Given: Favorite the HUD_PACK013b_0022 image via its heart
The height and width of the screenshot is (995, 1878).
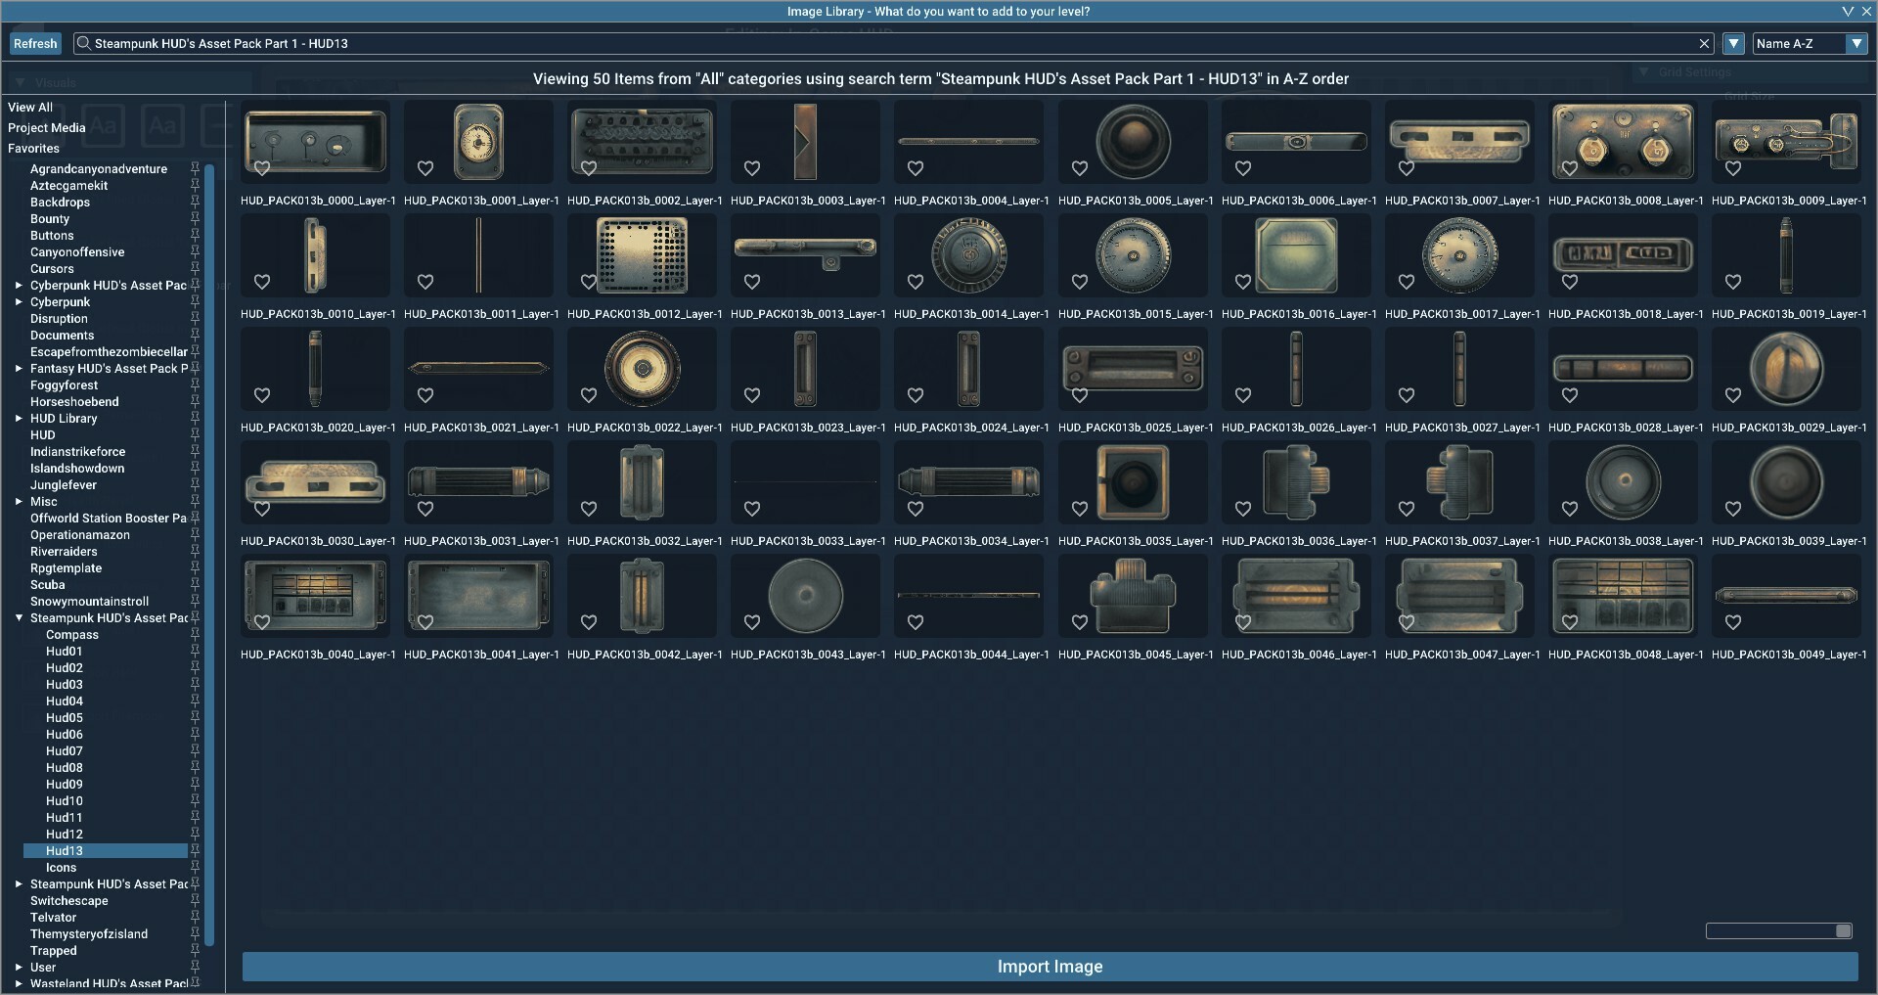Looking at the screenshot, I should click(588, 395).
